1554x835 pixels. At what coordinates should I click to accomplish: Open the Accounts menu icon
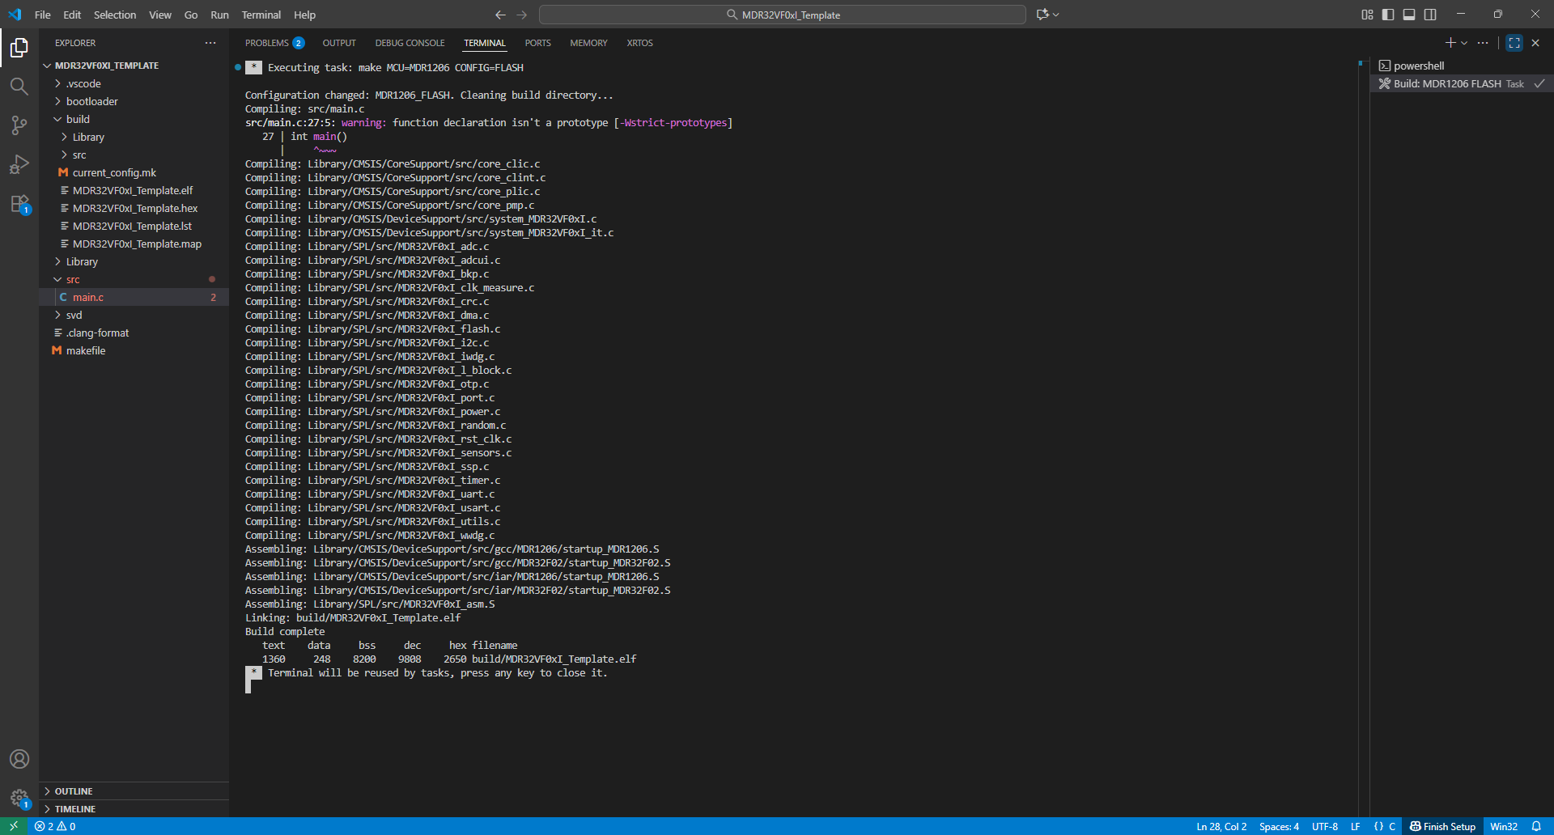(x=19, y=759)
